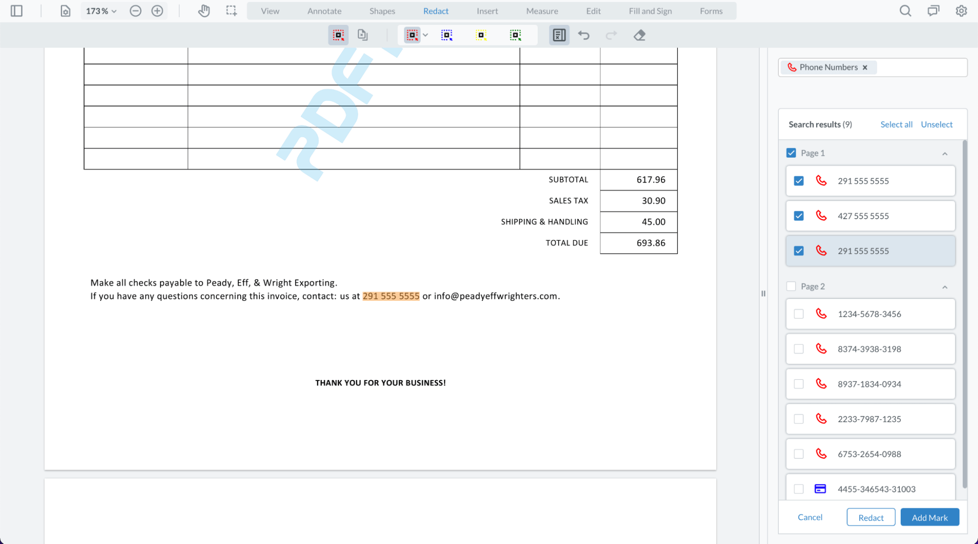The width and height of the screenshot is (978, 544).
Task: Expand red redaction tool style dropdown
Action: click(425, 35)
